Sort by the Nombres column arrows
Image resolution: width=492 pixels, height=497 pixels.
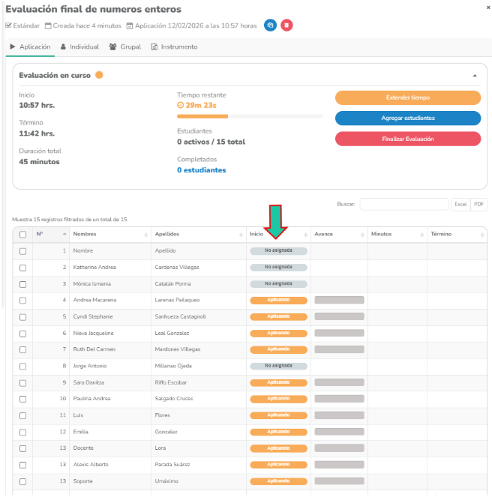[145, 235]
